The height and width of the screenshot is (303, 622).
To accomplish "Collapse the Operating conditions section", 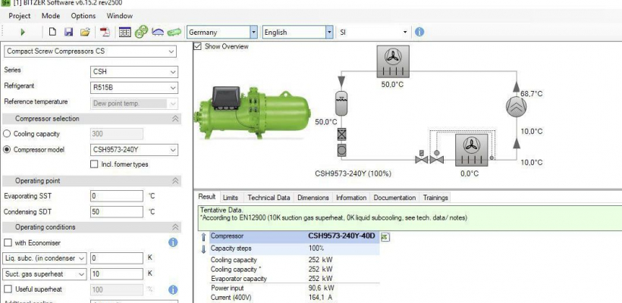I will coord(175,227).
